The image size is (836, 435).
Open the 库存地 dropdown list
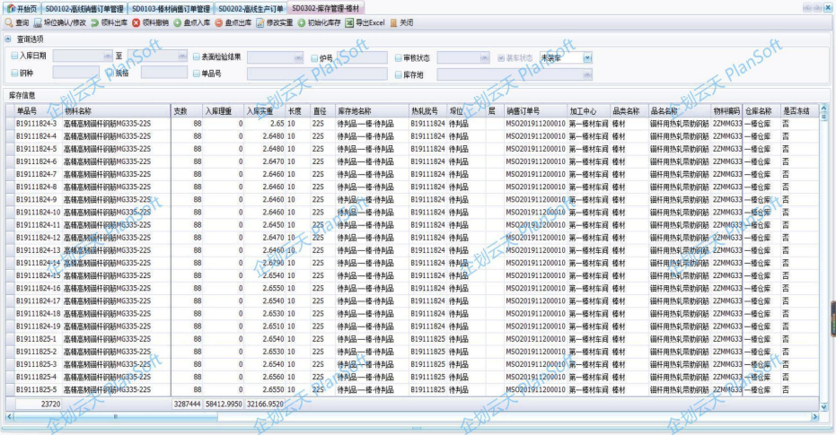tap(587, 75)
